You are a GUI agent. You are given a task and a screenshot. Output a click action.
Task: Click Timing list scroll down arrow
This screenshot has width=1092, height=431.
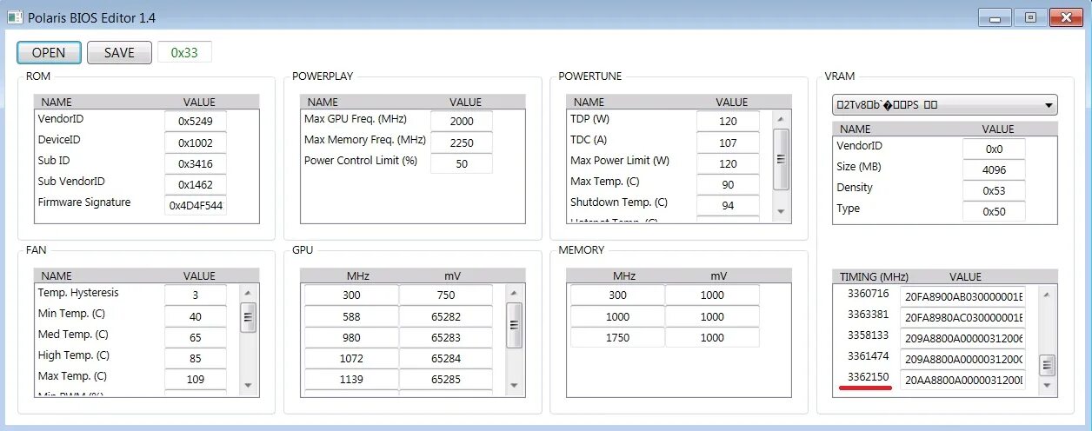(1048, 386)
